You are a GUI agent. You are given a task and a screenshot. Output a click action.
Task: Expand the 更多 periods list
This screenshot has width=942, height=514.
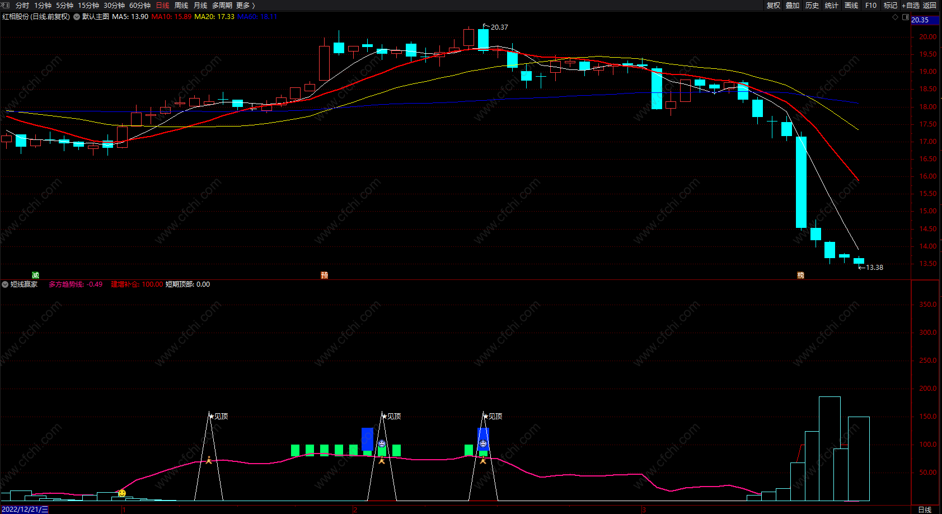tap(245, 6)
